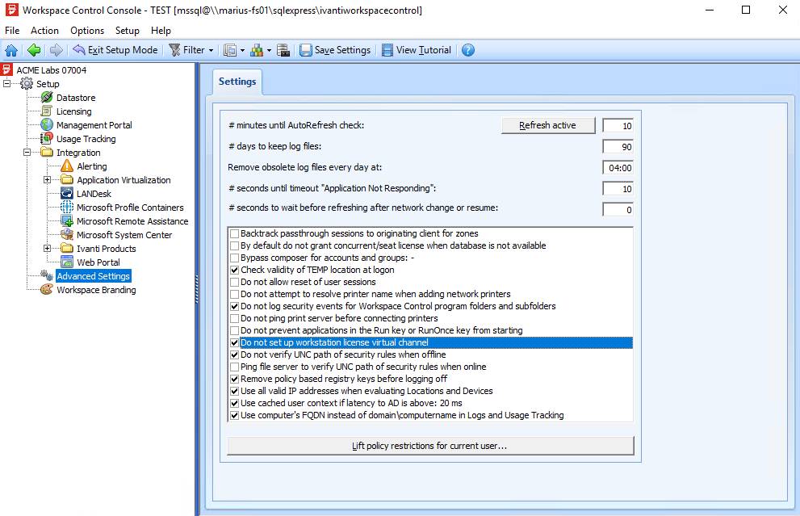This screenshot has height=516, width=800.
Task: Open the Setup menu
Action: (127, 31)
